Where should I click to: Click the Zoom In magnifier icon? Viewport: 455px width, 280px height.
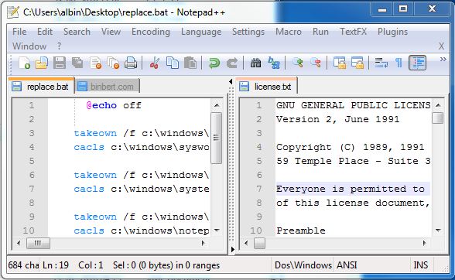298,62
